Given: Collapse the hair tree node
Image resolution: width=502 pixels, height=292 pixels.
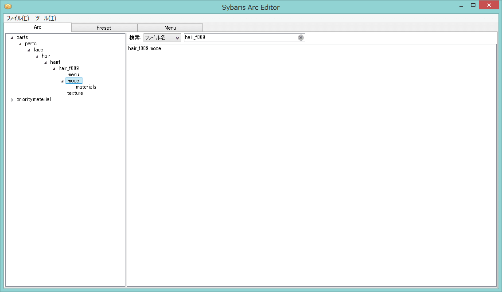Looking at the screenshot, I should tap(37, 56).
